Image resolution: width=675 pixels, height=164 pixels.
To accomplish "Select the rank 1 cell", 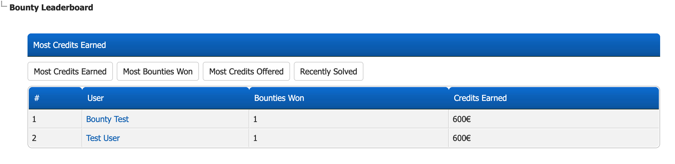I will 55,119.
